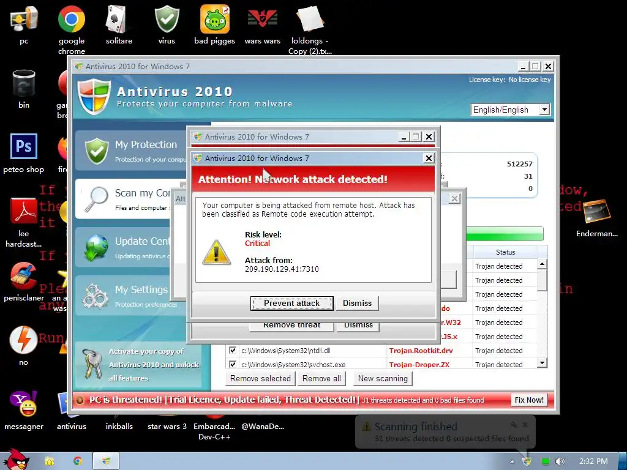Open the English/English language dropdown
The image size is (627, 470).
511,110
